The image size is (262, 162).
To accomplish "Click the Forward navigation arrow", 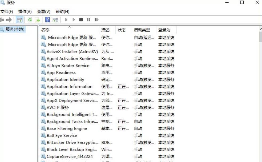I will [9, 19].
